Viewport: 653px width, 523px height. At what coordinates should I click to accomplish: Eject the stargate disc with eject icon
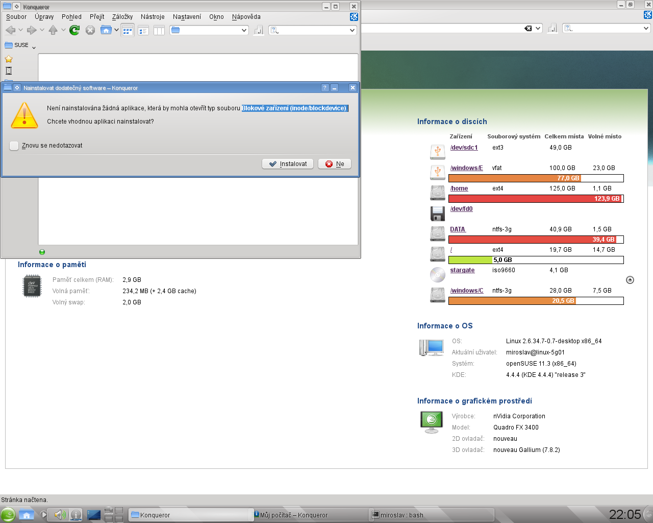pyautogui.click(x=630, y=280)
